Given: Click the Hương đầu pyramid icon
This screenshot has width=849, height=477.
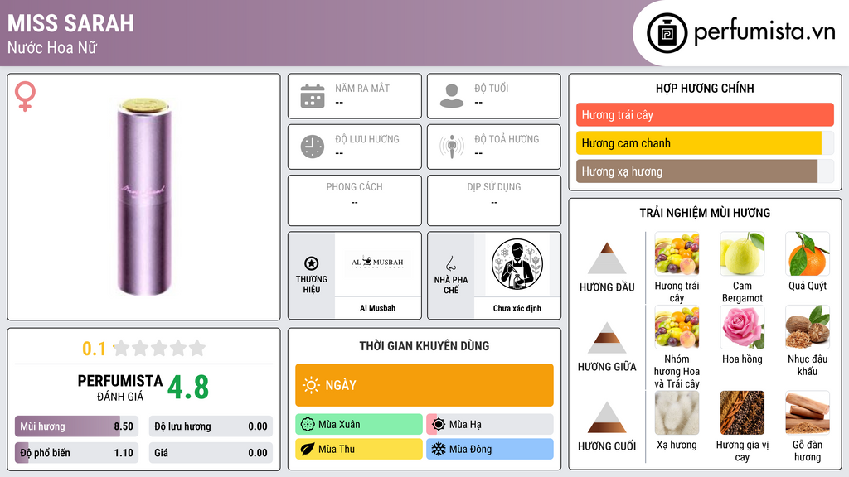Looking at the screenshot, I should [x=607, y=258].
